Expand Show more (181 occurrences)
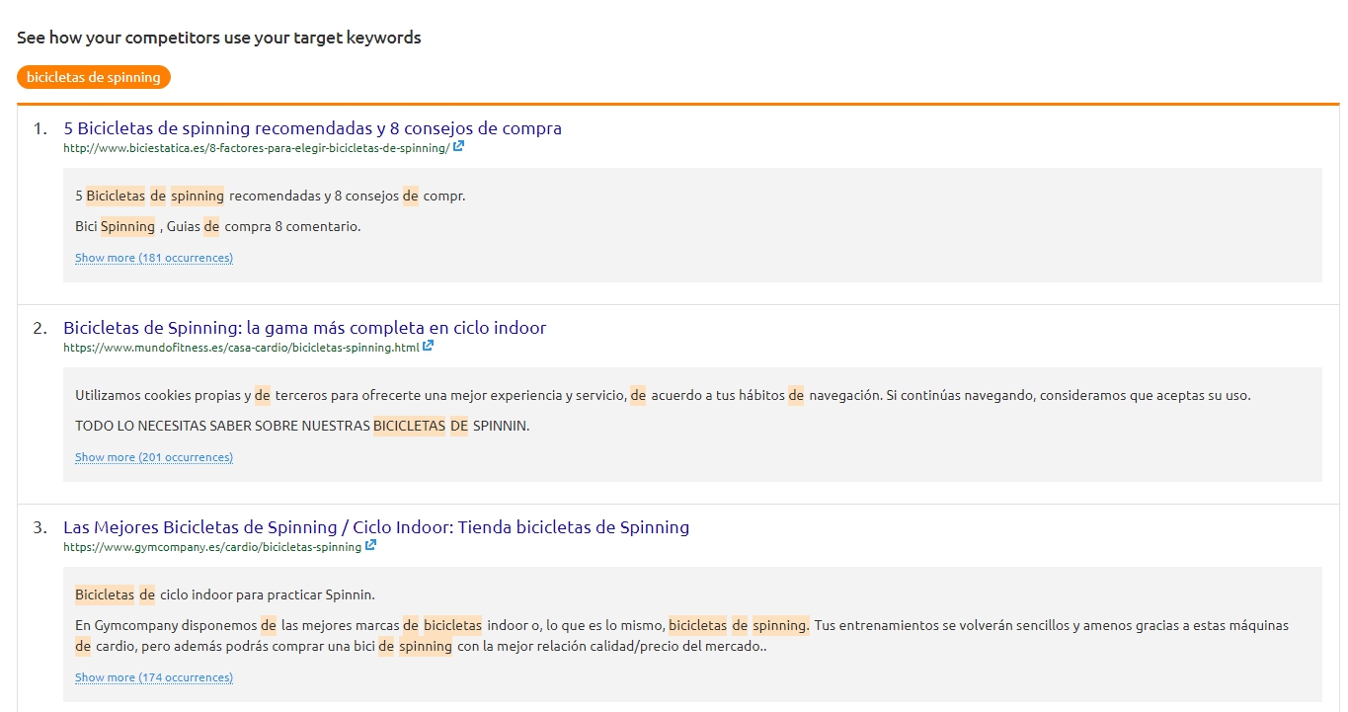Screen dimensions: 1348x712 coord(154,258)
